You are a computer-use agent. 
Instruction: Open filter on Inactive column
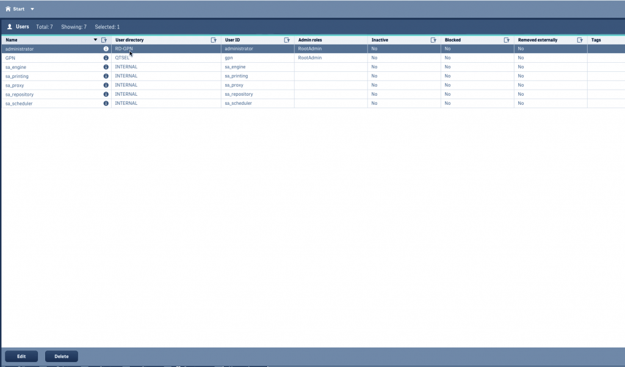pos(433,40)
